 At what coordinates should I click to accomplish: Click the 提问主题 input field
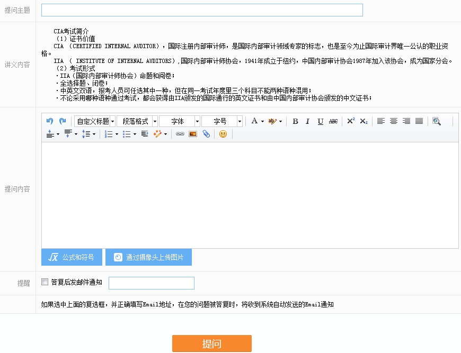202,10
